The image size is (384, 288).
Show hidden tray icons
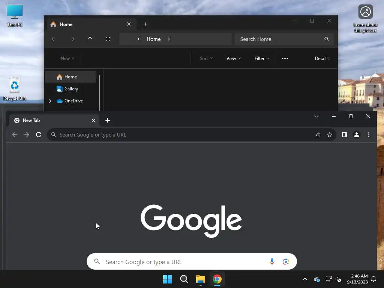click(305, 279)
